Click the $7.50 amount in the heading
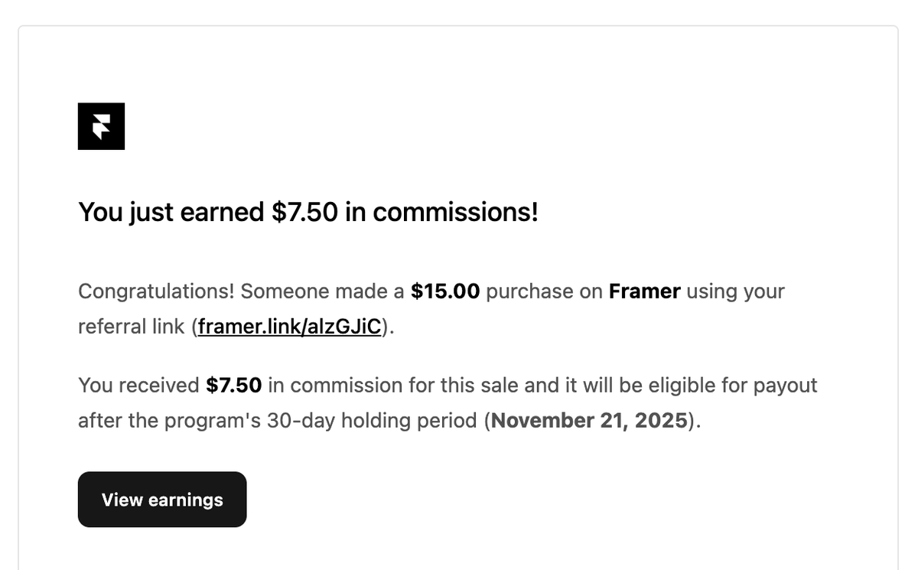918x570 pixels. pos(304,212)
